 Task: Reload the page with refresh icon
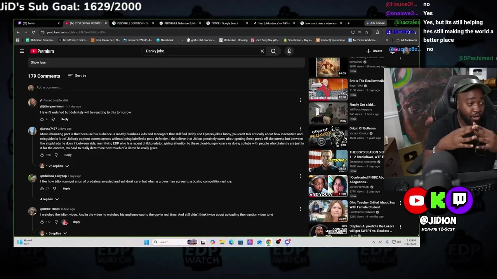(33, 32)
